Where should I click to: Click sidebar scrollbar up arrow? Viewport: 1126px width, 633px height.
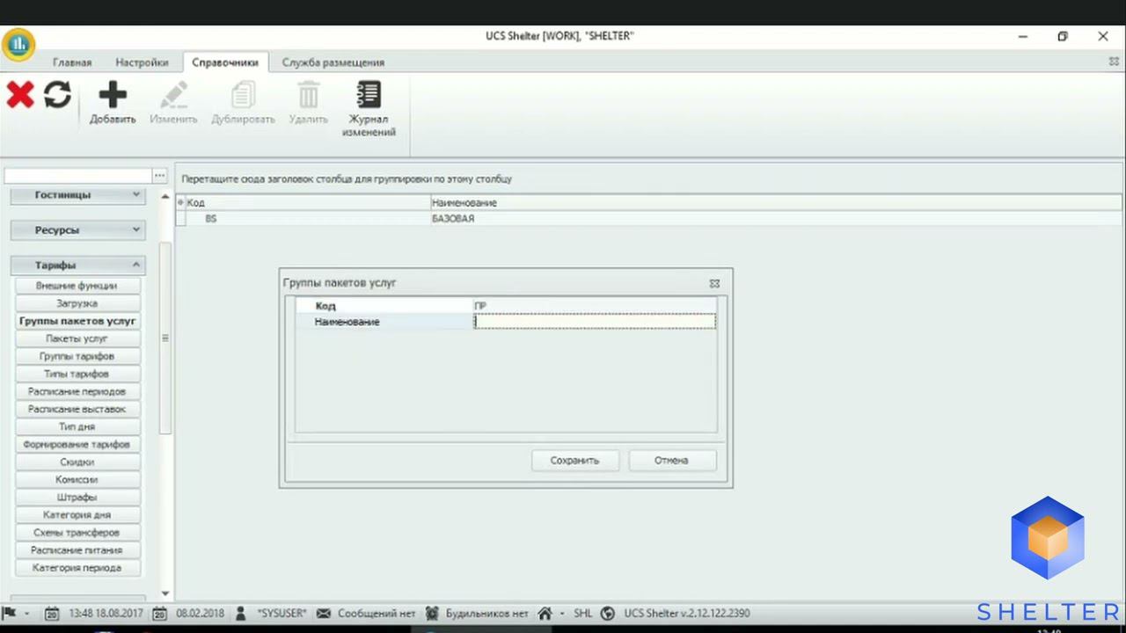[165, 196]
